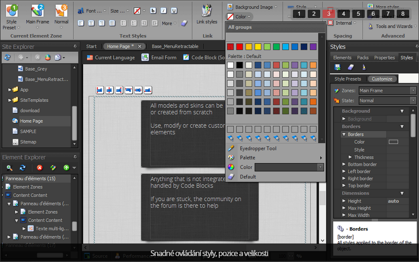Expand the App folder

click(x=10, y=90)
